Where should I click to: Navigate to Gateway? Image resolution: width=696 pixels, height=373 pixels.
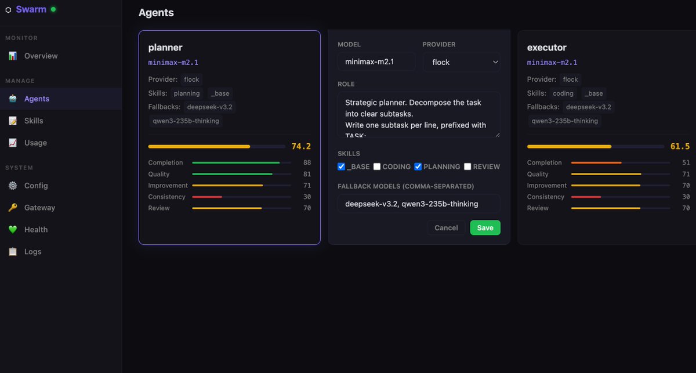pyautogui.click(x=61, y=208)
